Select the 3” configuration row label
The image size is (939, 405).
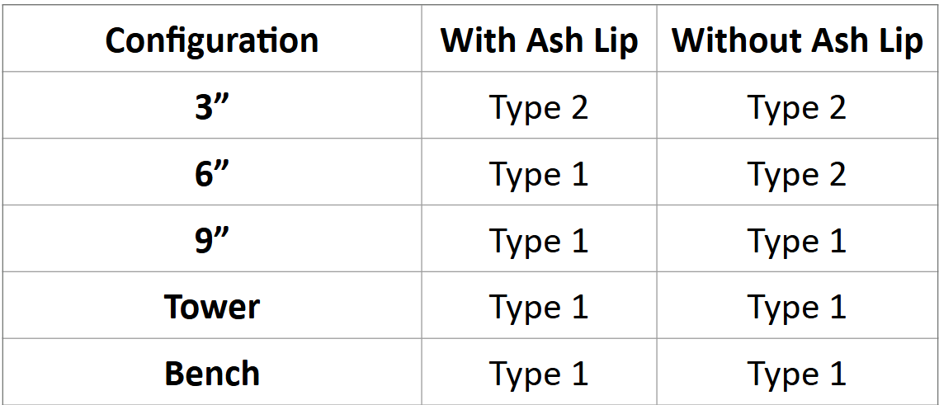point(212,107)
